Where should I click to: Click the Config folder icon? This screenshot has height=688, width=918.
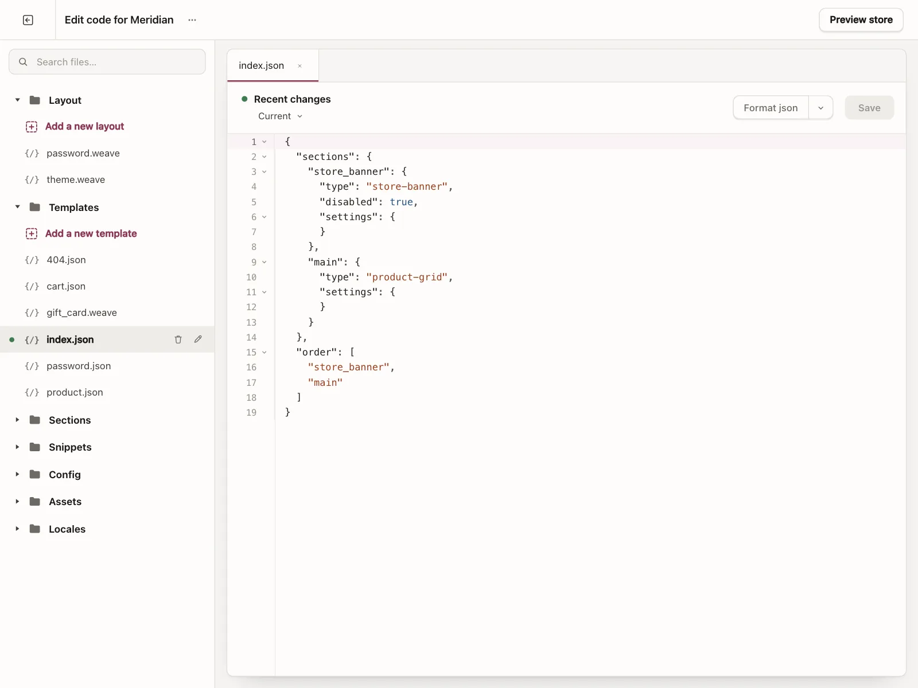(35, 474)
